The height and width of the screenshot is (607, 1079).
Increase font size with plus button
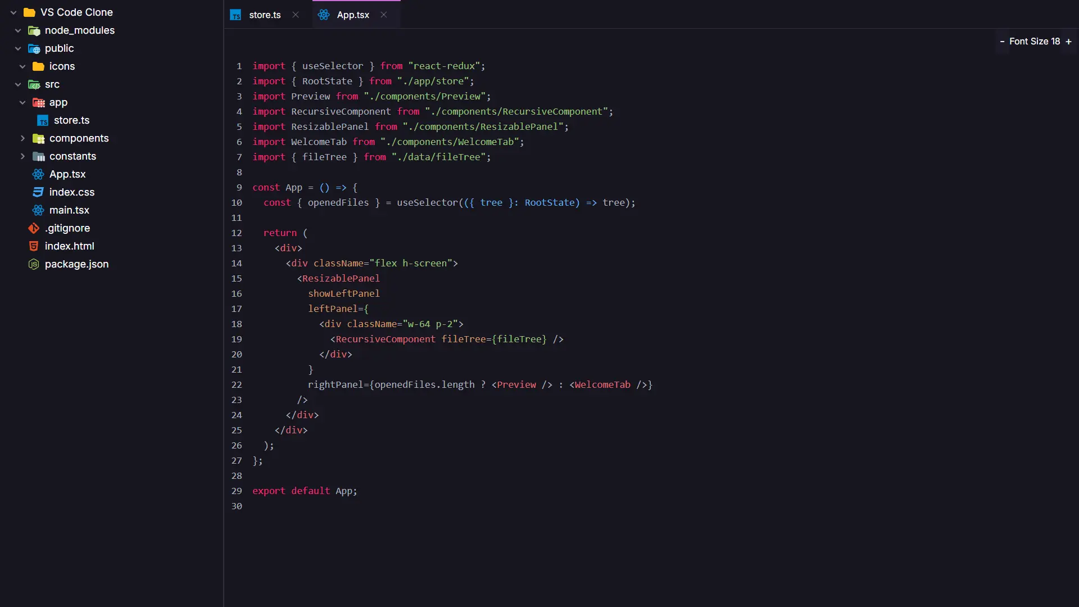[x=1068, y=42]
